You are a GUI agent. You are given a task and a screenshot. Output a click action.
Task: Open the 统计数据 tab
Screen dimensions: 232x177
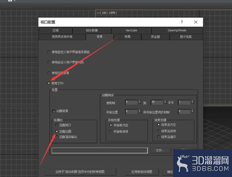[92, 31]
